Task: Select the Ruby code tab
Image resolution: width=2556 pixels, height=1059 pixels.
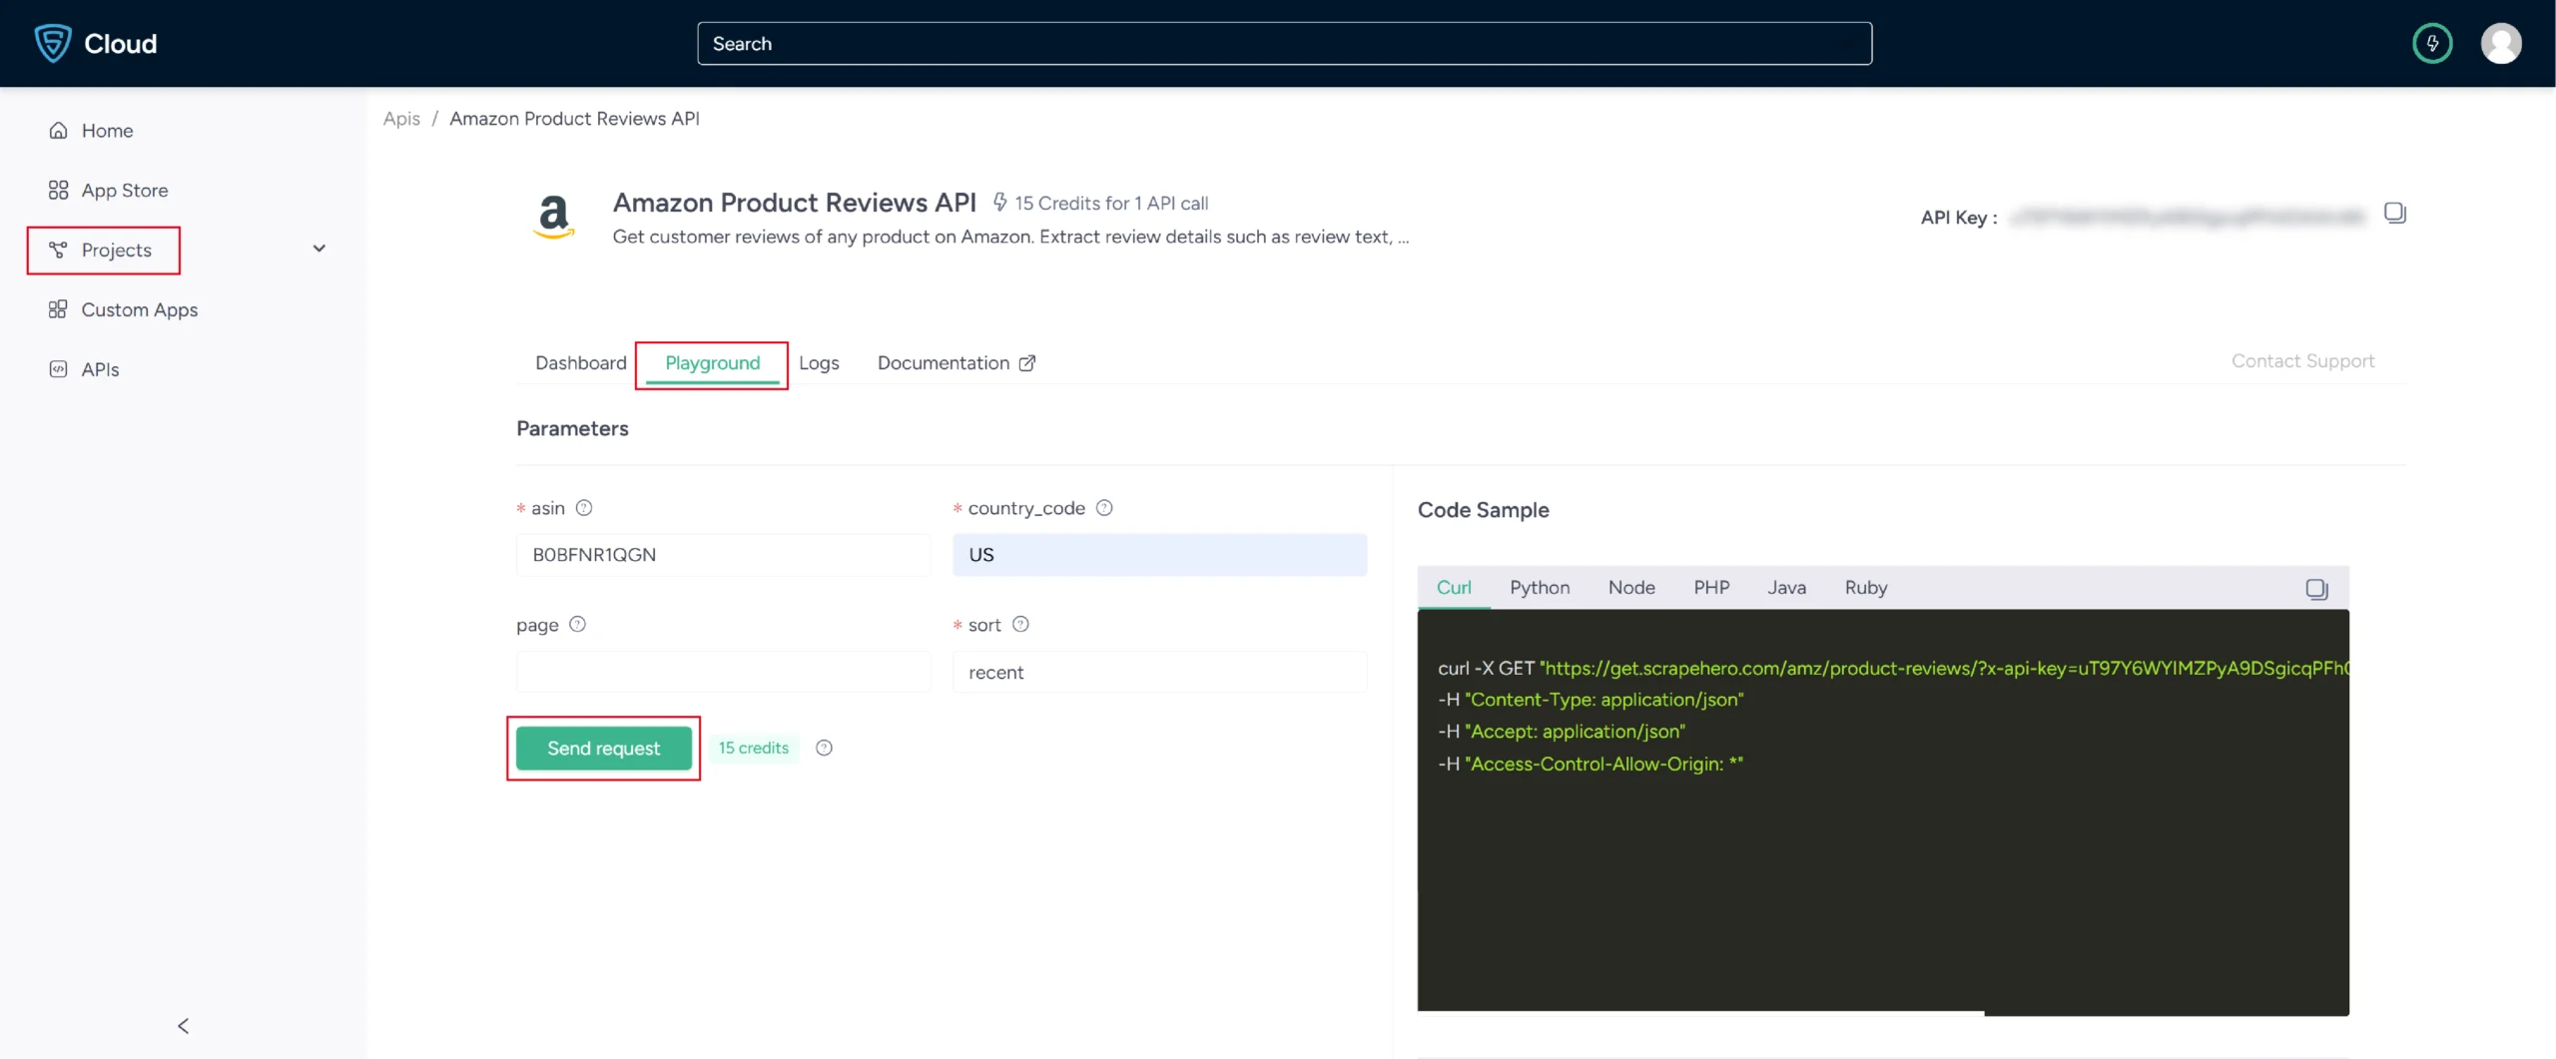Action: coord(1865,588)
